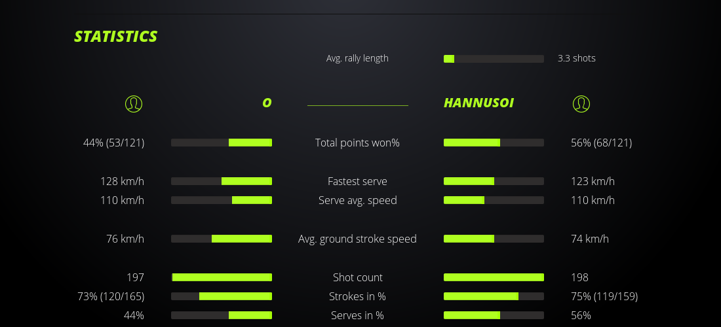Image resolution: width=721 pixels, height=327 pixels.
Task: Click the right Shot count bar
Action: [x=494, y=277]
